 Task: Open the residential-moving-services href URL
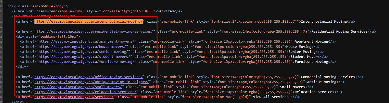(x=94, y=31)
